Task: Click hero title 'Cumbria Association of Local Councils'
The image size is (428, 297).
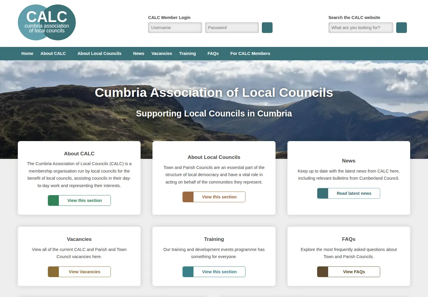Action: pos(214,93)
